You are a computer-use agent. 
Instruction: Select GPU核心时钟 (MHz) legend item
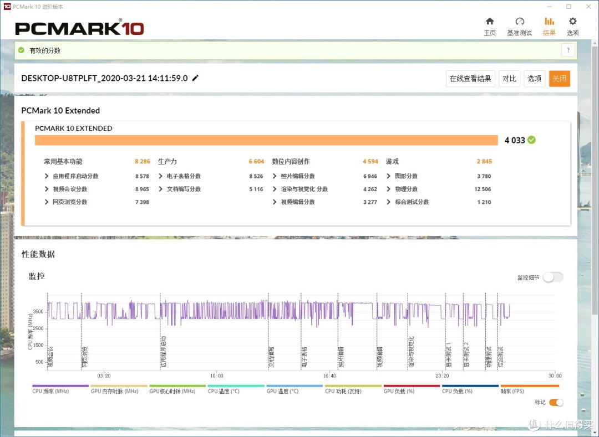click(x=177, y=389)
